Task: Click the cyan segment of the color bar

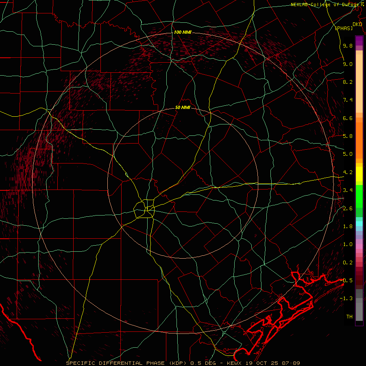Action: 359,224
